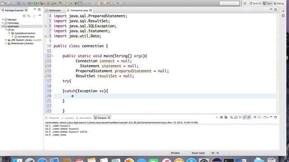
Task: Switch to the Java EE perspective
Action: point(255,3)
